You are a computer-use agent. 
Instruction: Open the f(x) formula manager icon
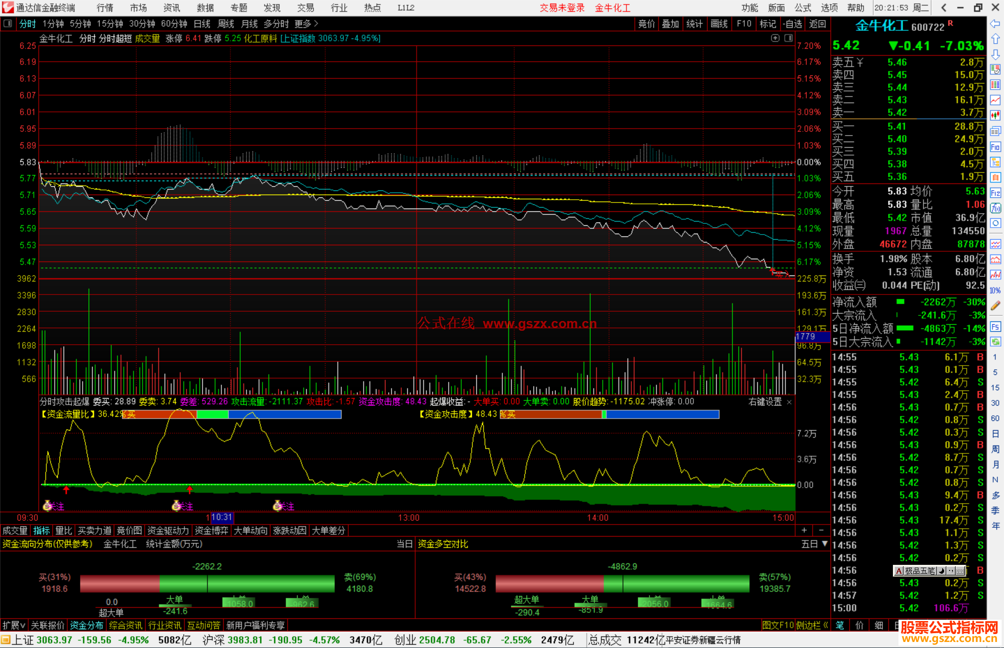995,208
